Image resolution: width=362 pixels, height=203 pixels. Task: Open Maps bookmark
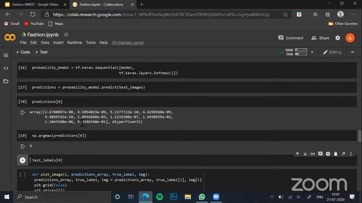coord(56,24)
